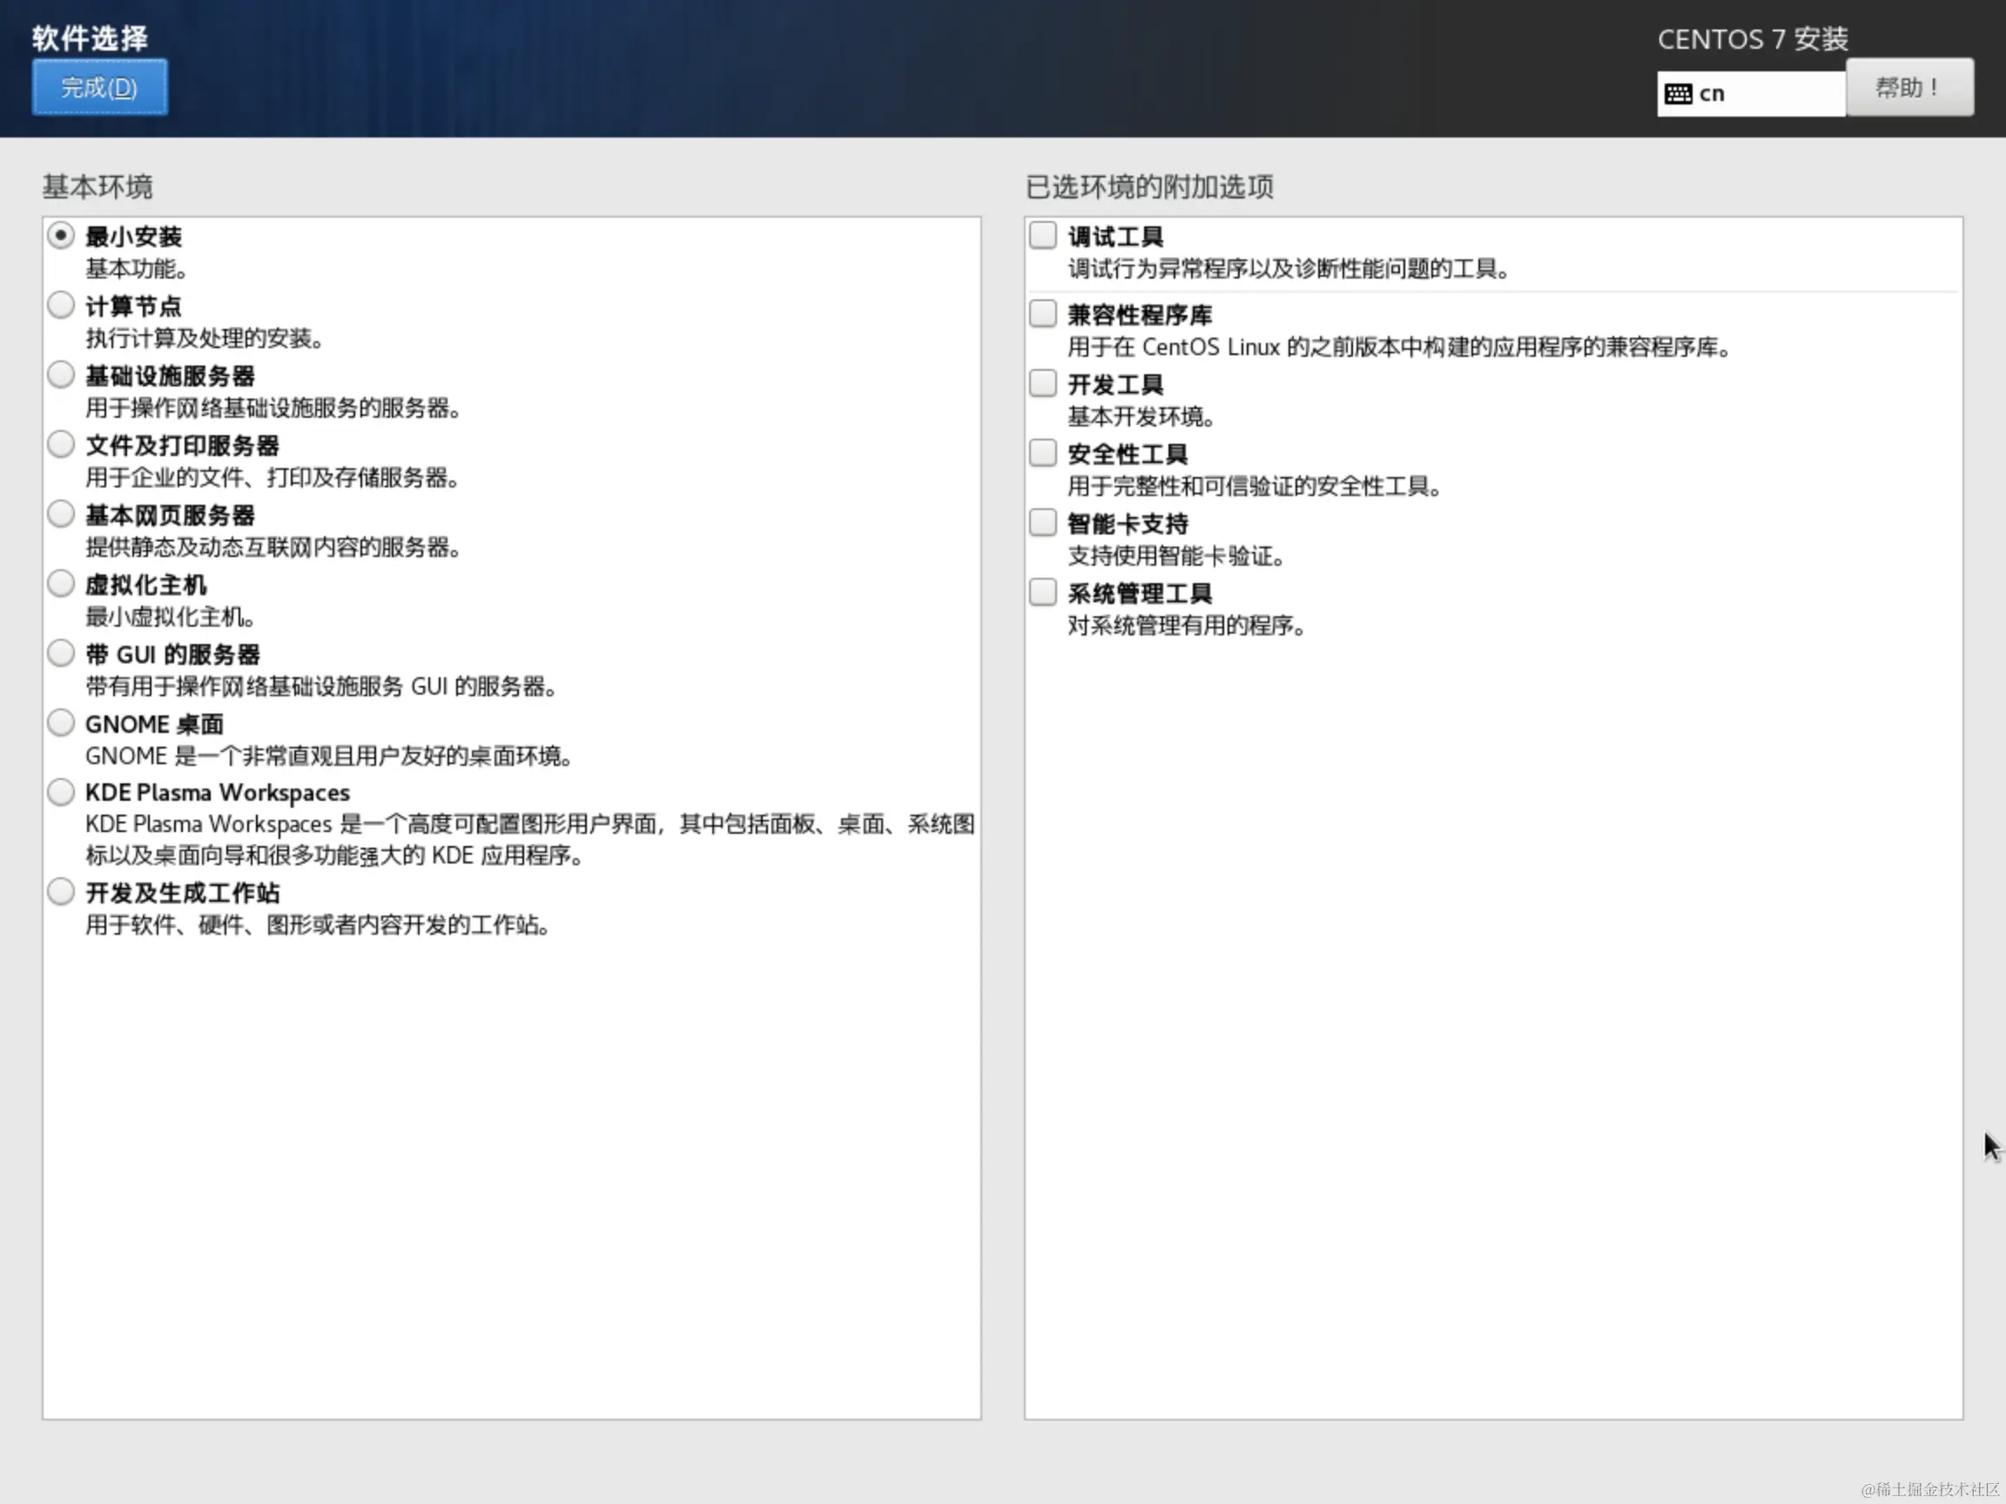This screenshot has height=1504, width=2006.
Task: Enable the 调试工具 add-on
Action: pos(1042,235)
